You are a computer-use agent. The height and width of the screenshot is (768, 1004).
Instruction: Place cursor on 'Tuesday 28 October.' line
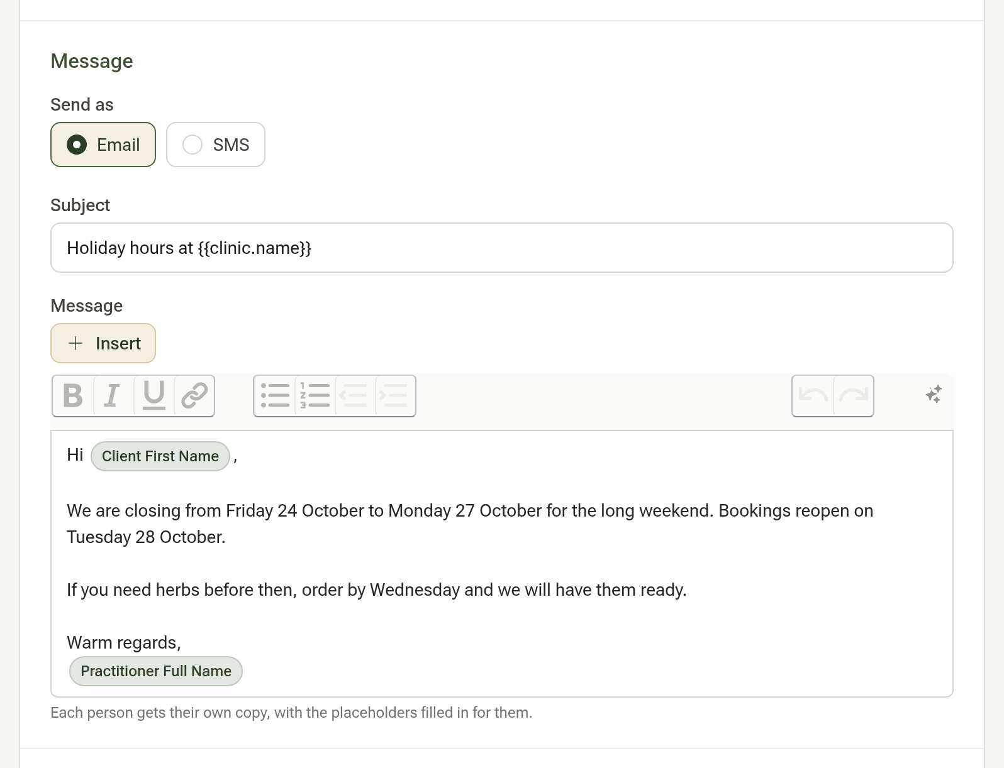[x=146, y=537]
